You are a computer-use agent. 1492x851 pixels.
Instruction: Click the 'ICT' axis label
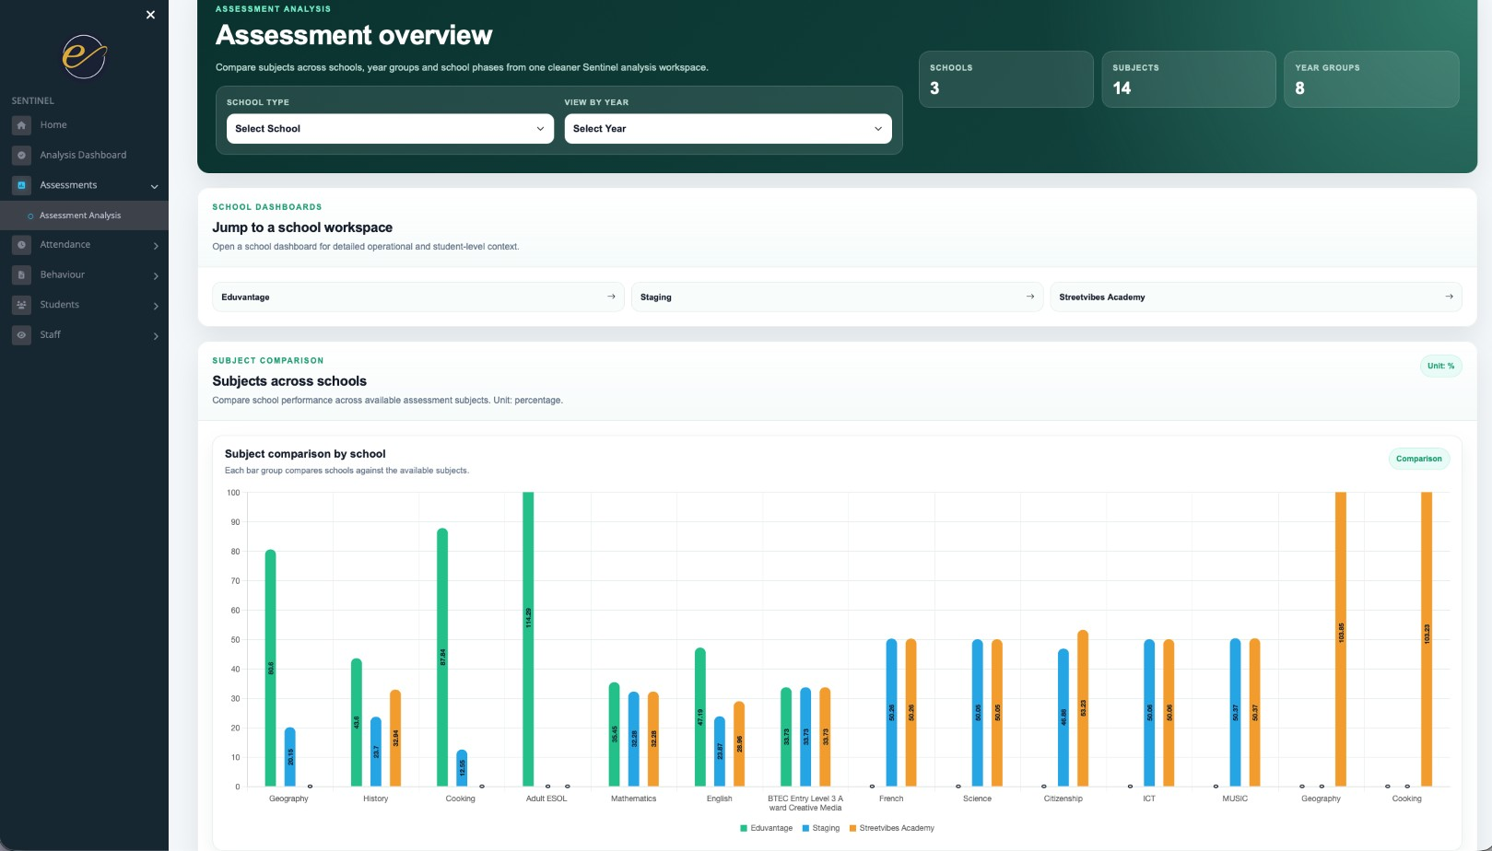point(1149,799)
